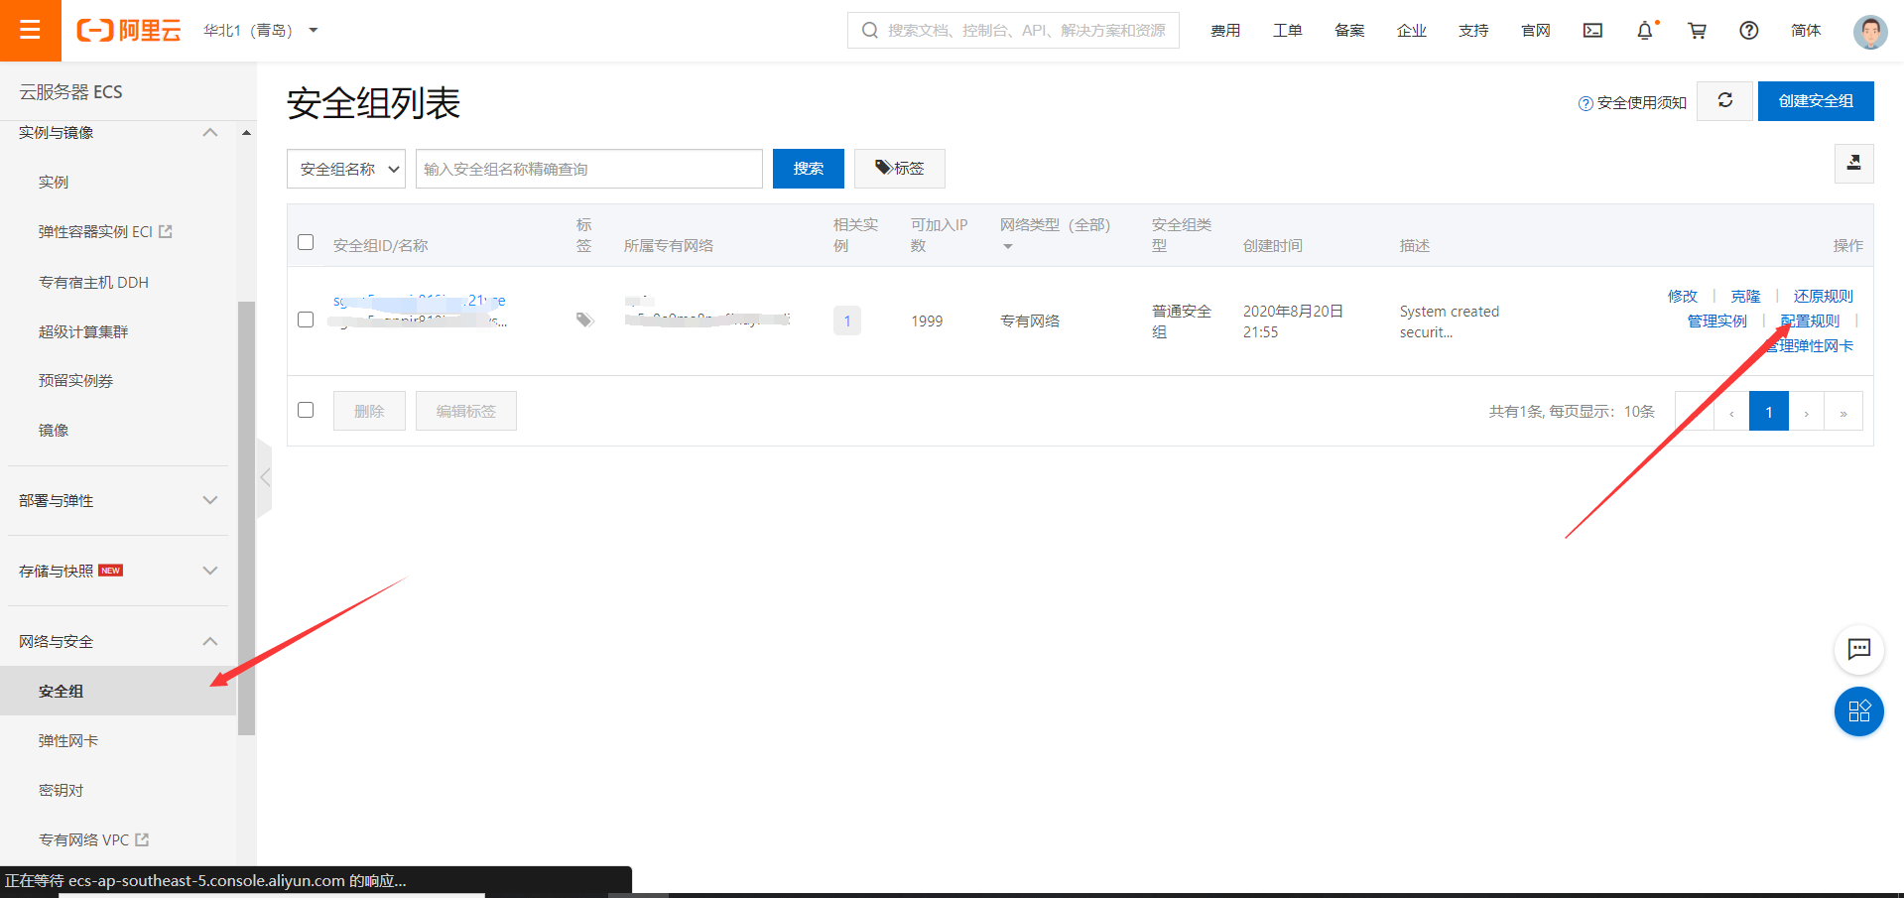Click the tag icon in the security group row

click(584, 320)
